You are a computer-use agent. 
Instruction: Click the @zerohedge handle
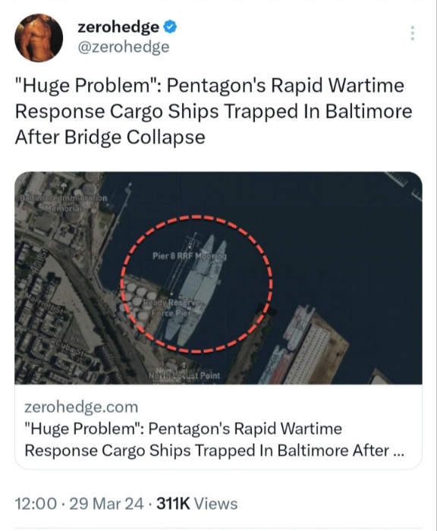(124, 47)
